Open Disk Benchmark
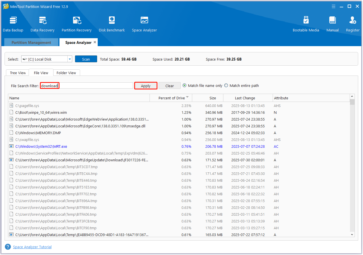Viewport: 363px width, 255px height. 112,24
